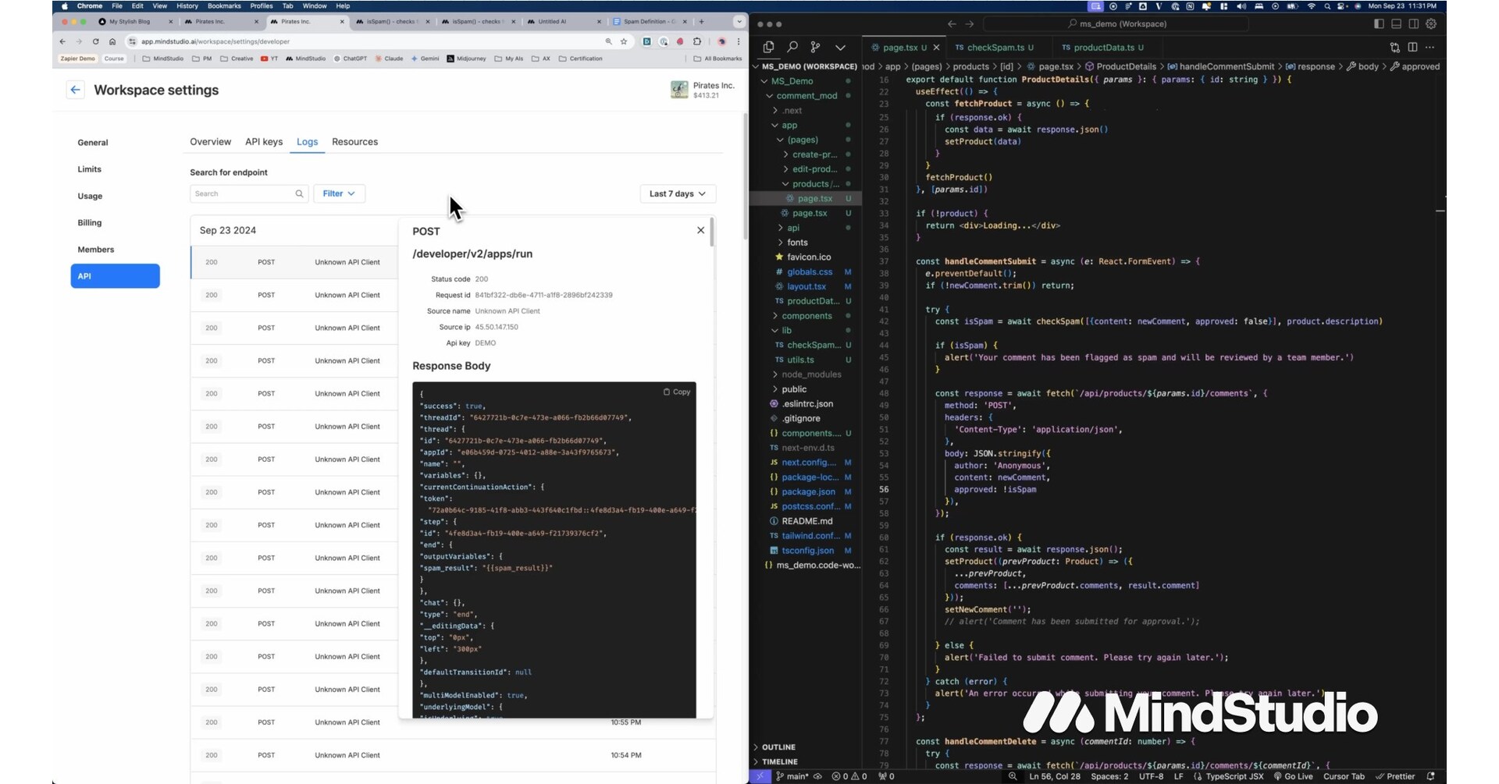Click the Search for endpoint field
The height and width of the screenshot is (784, 1499).
pos(242,193)
